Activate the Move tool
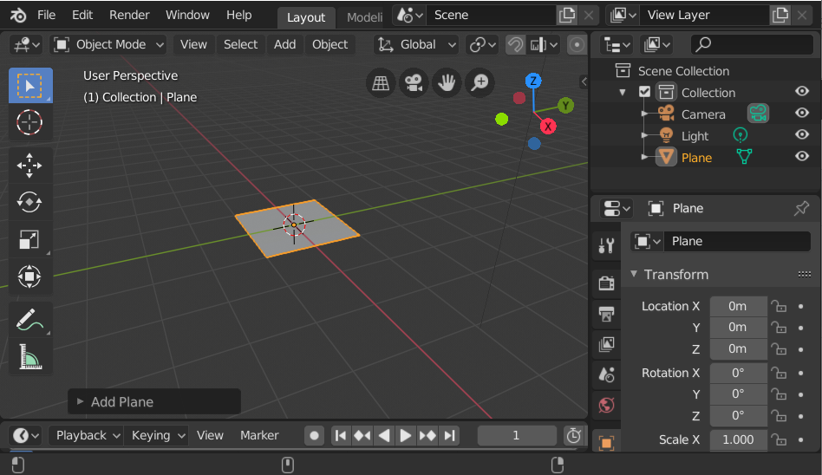 tap(29, 166)
